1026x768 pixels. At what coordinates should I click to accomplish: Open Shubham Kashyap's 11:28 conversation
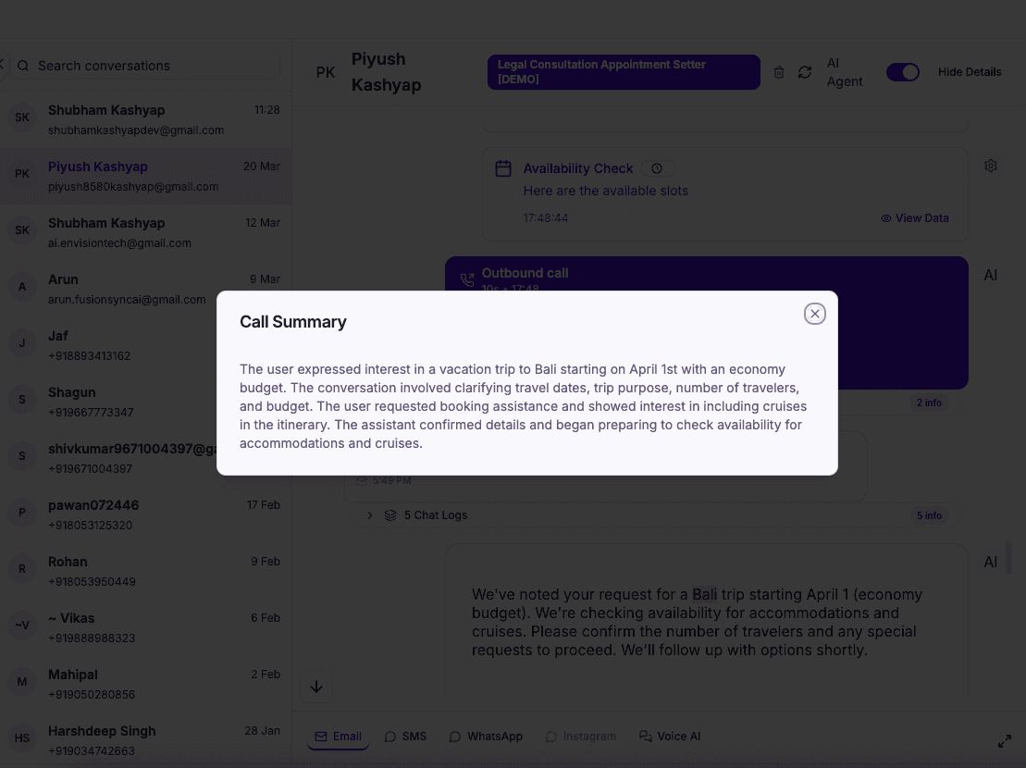tap(139, 119)
